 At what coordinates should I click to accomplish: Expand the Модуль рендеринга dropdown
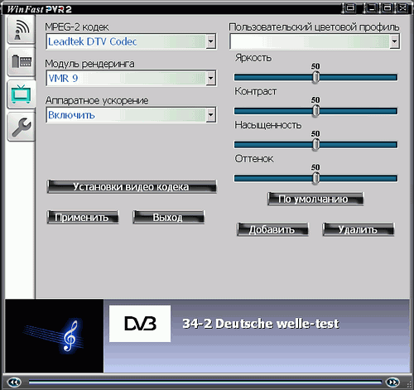pyautogui.click(x=210, y=78)
